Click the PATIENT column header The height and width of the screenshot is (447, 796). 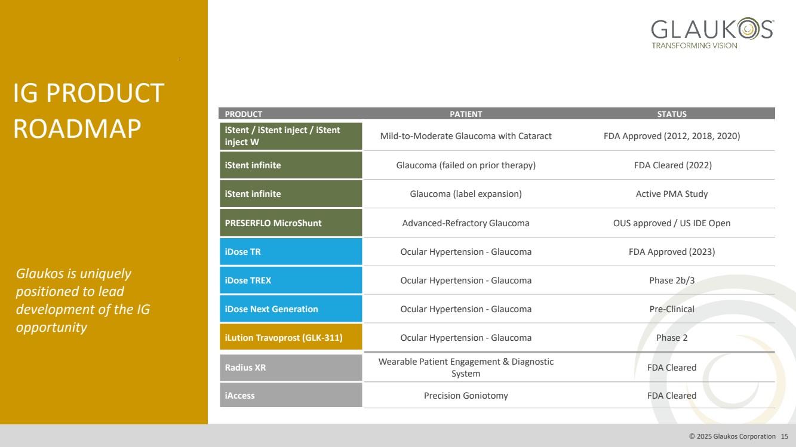tap(465, 114)
